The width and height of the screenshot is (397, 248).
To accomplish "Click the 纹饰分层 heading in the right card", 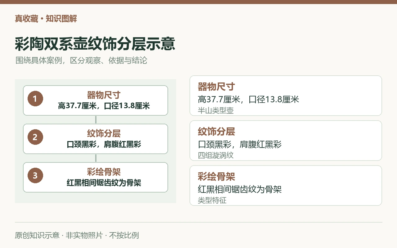I will point(216,131).
